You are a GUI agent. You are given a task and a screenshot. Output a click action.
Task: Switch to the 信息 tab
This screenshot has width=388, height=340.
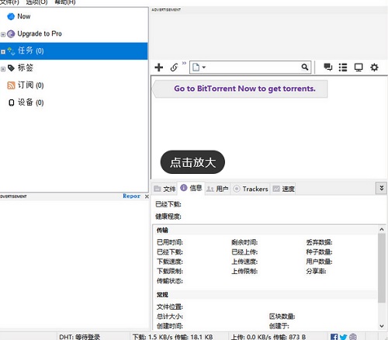click(191, 188)
